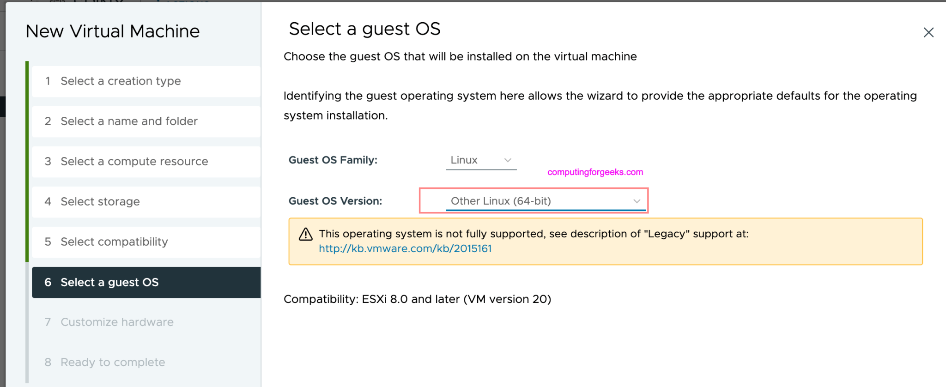Image resolution: width=946 pixels, height=387 pixels.
Task: Select the highlighted step 6 indicator
Action: (x=48, y=282)
